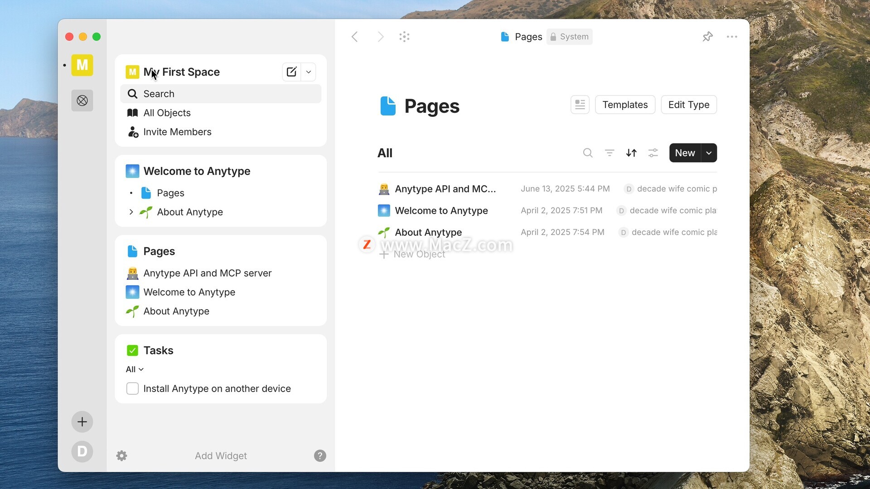870x489 pixels.
Task: Click Edit Type button
Action: [x=689, y=105]
